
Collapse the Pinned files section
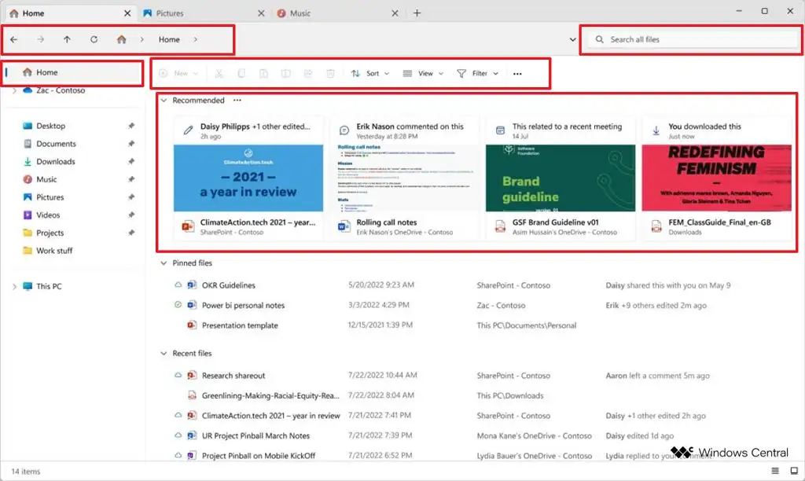(164, 263)
